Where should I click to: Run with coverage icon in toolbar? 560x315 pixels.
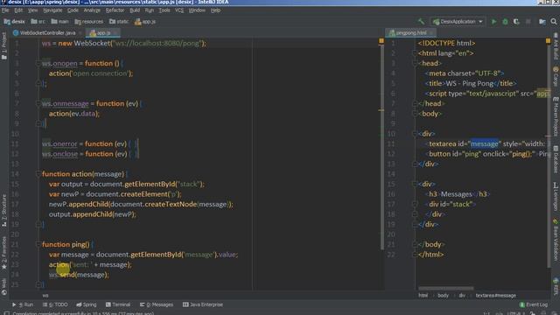[516, 22]
